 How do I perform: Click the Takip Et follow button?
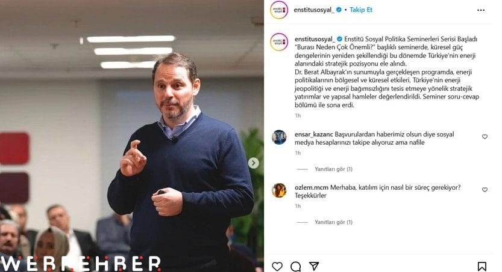361,10
